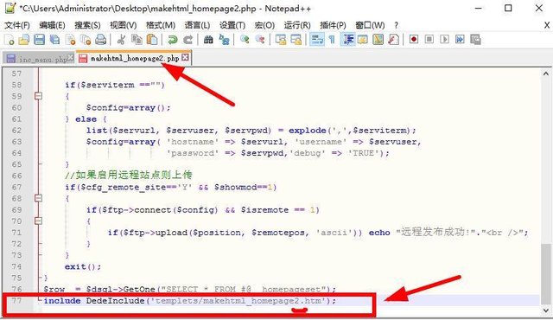Click the Close All documents icon
553x320 pixels.
click(86, 40)
